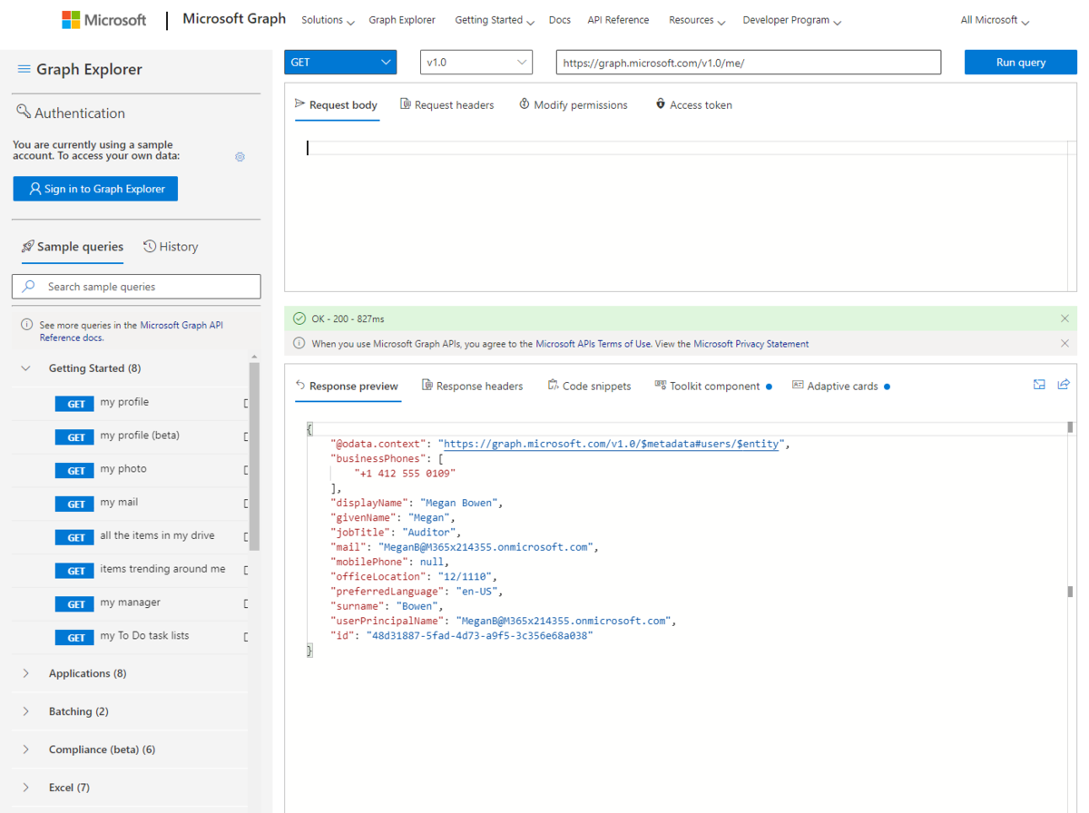Image resolution: width=1089 pixels, height=813 pixels.
Task: Open the Getting Started nav menu
Action: pos(495,20)
